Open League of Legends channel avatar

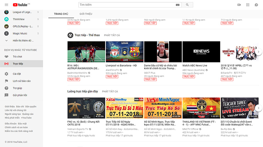(6, 12)
